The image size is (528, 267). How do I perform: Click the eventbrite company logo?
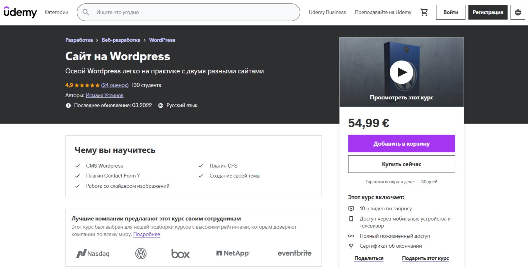pyautogui.click(x=294, y=253)
